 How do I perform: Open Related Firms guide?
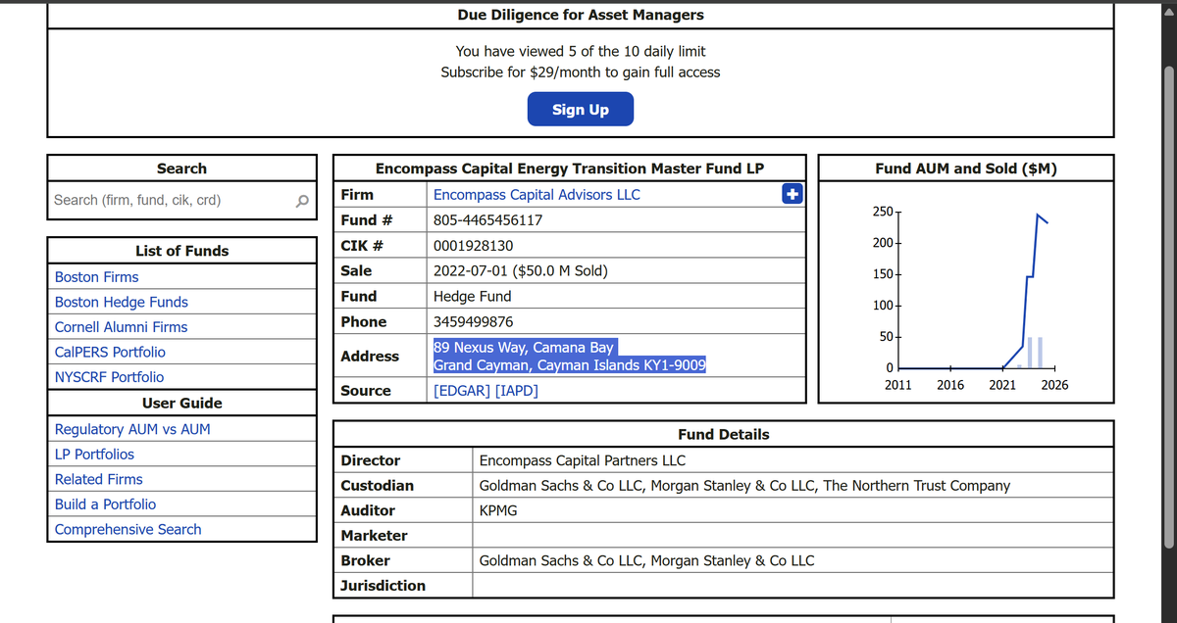tap(98, 479)
